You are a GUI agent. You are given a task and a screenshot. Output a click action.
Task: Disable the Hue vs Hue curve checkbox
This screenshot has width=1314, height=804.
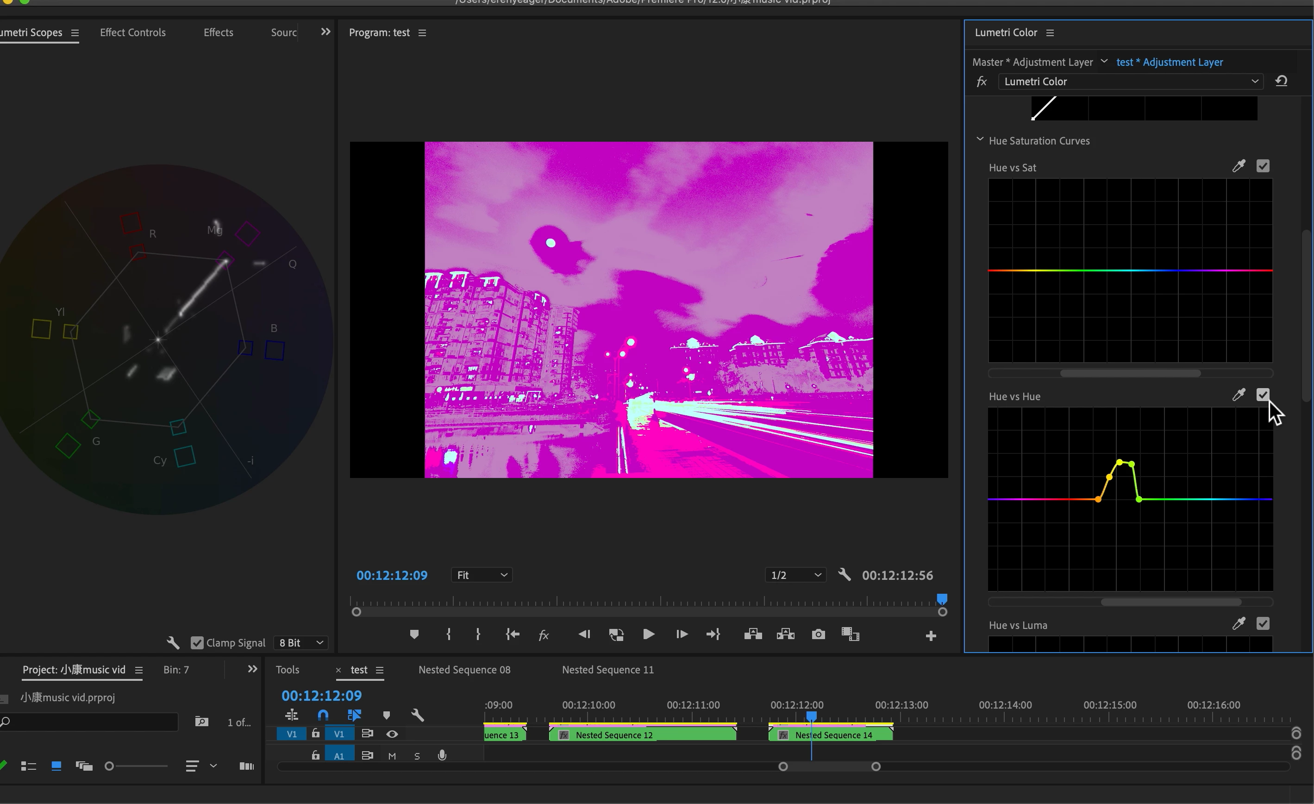pyautogui.click(x=1262, y=395)
